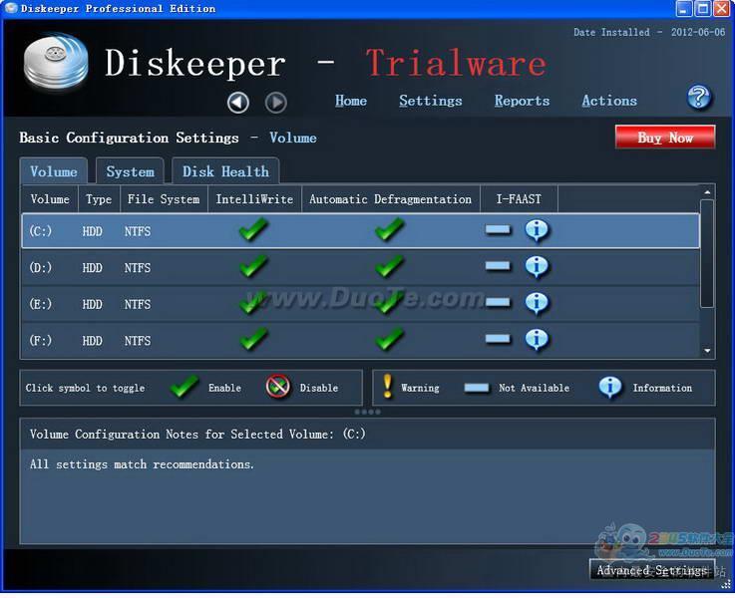Click the Type column header
The image size is (735, 598).
[99, 199]
